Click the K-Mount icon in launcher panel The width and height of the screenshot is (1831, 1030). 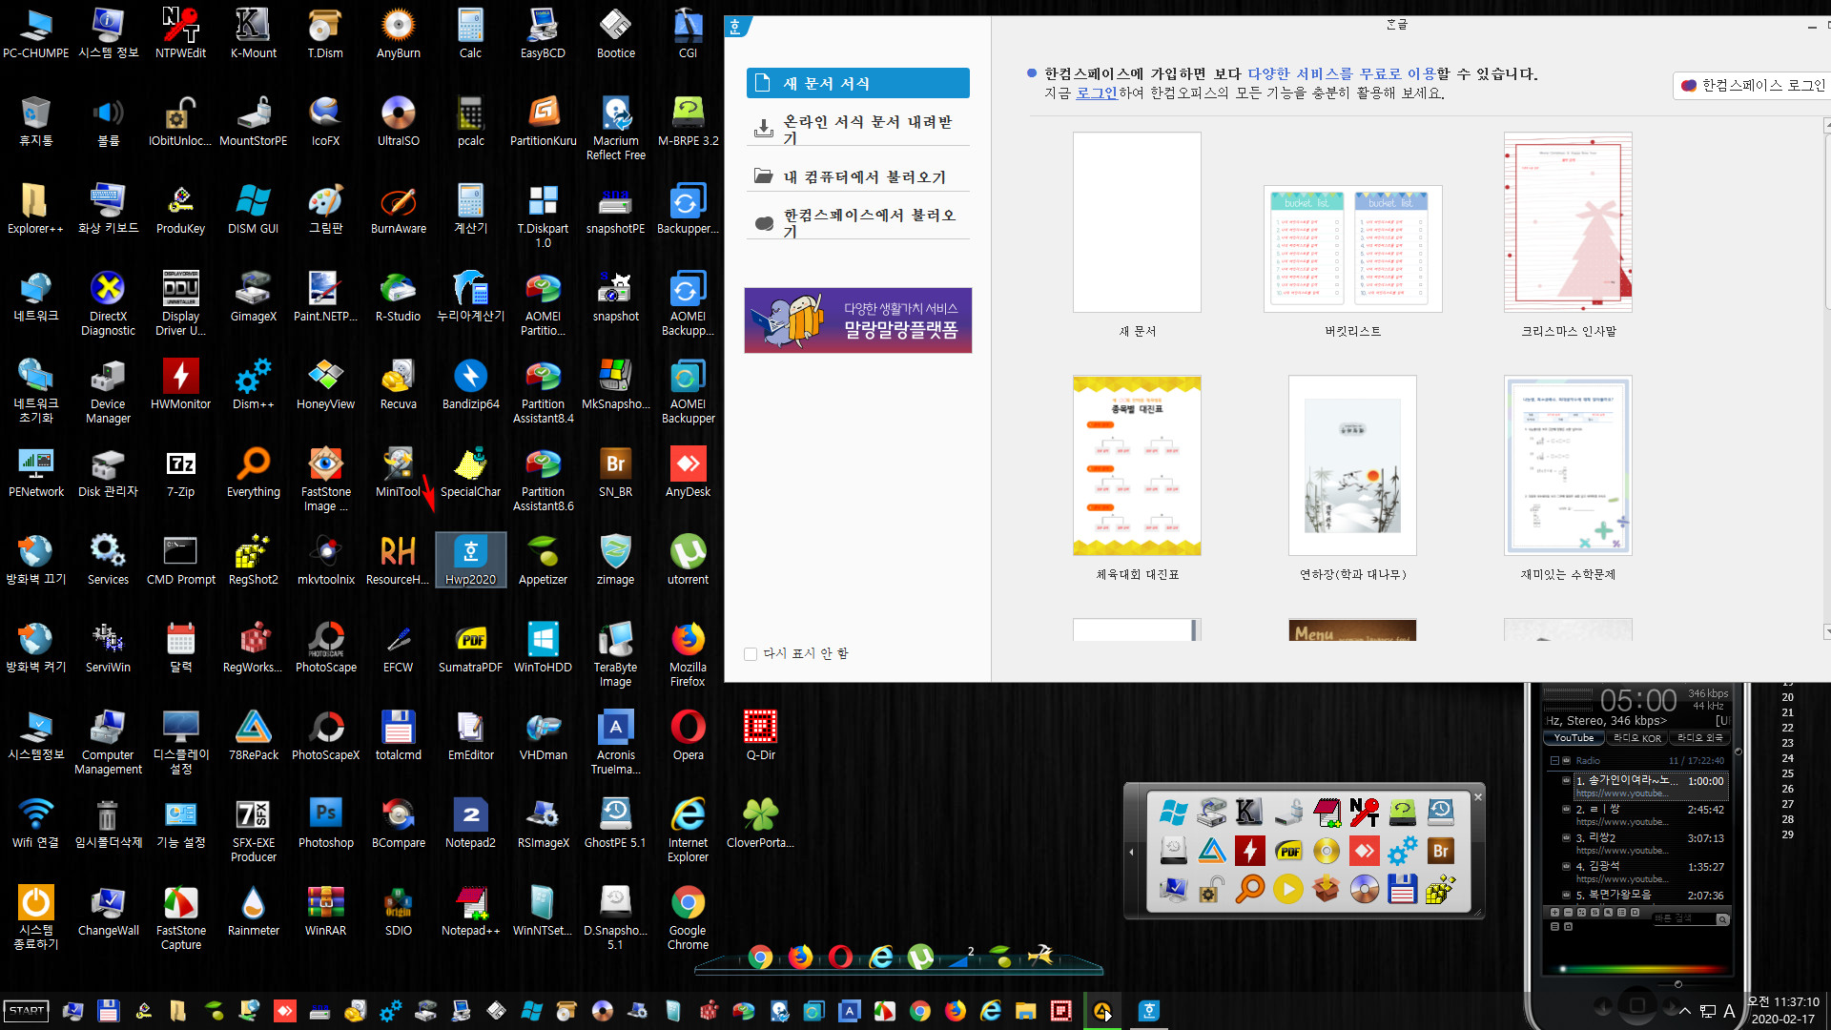point(1249,813)
